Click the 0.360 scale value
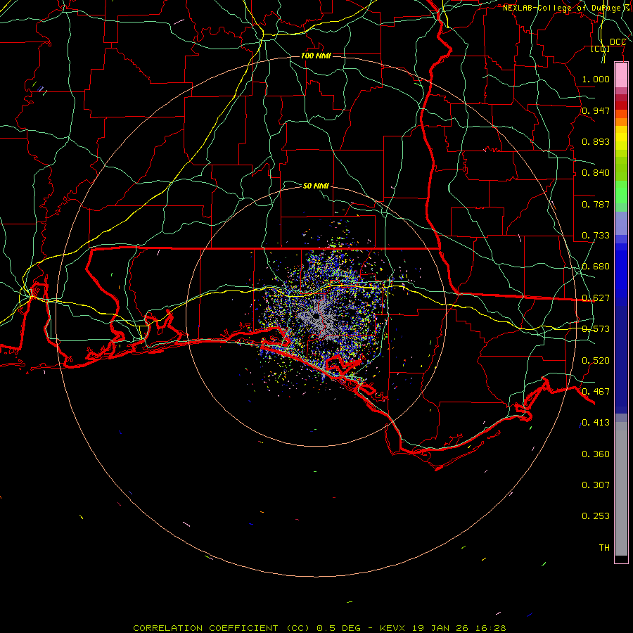The height and width of the screenshot is (633, 633). 596,454
